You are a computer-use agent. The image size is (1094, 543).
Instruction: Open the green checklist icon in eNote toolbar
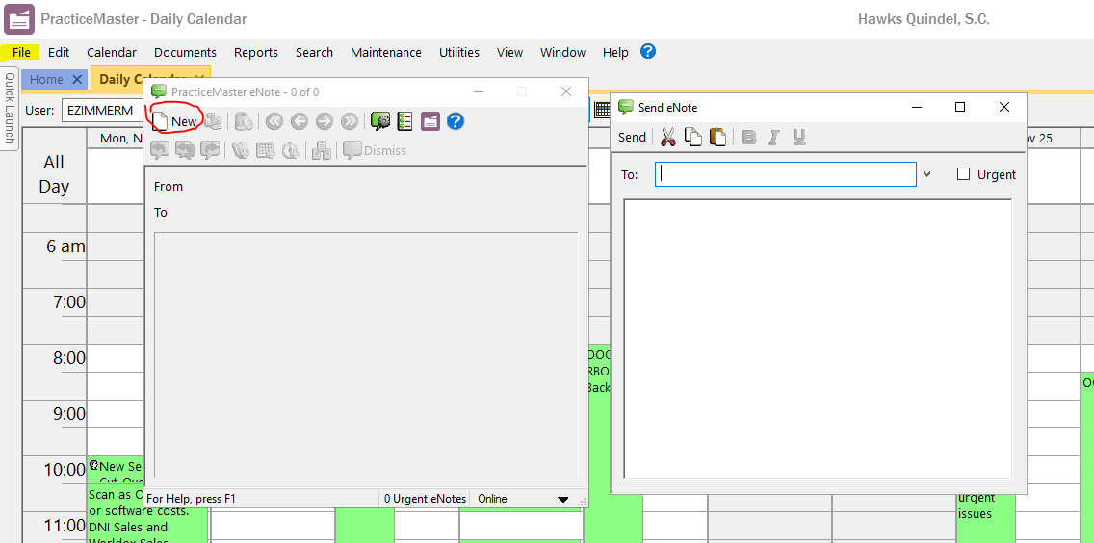404,121
